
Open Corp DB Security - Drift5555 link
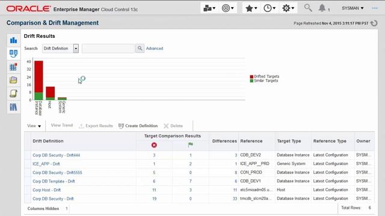[x=57, y=173]
